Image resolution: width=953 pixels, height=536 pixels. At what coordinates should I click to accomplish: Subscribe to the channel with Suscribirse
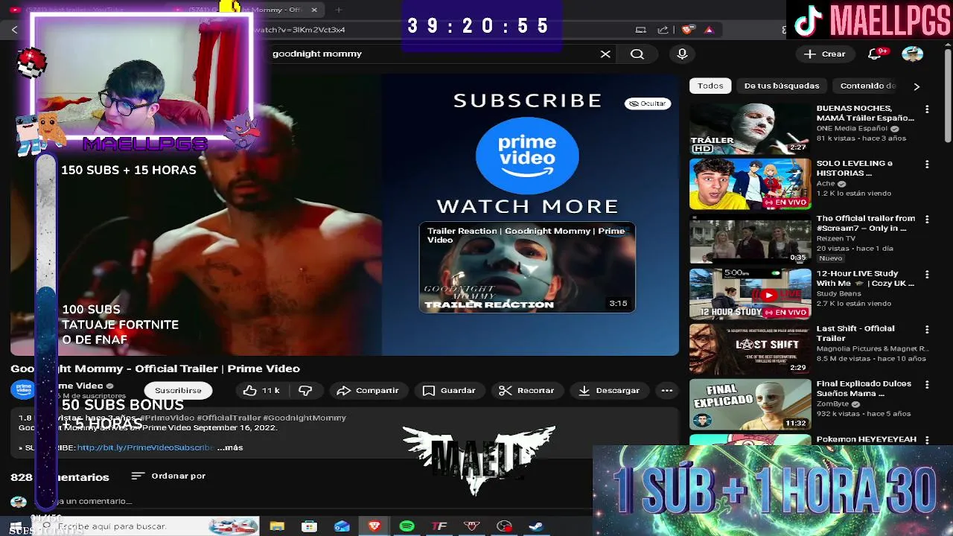coord(178,390)
